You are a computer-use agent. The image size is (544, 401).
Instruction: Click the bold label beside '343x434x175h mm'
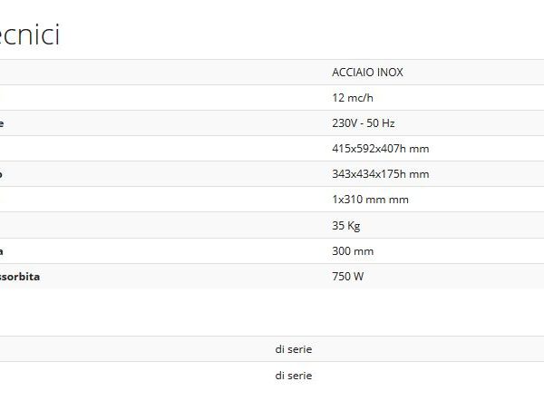click(x=3, y=174)
